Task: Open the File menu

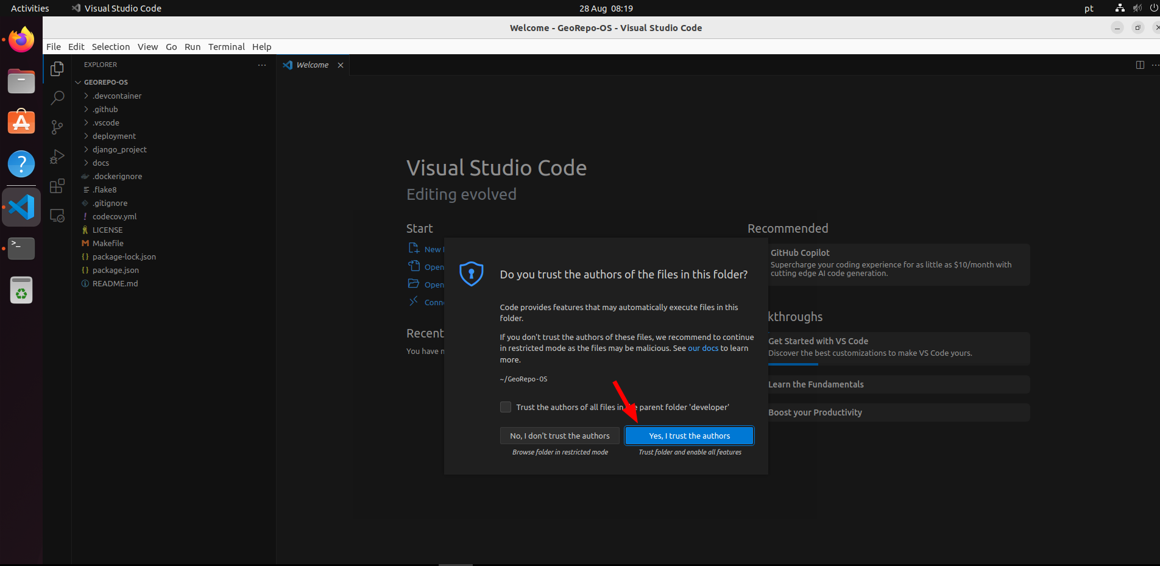Action: coord(54,47)
